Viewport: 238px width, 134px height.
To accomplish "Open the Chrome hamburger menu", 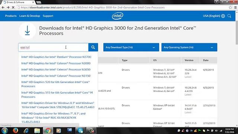I will pyautogui.click(x=235, y=7).
